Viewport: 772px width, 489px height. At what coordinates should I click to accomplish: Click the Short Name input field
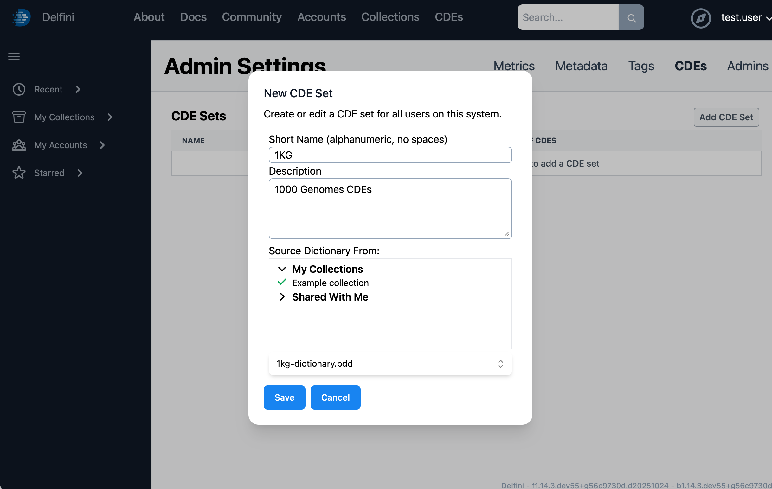(x=390, y=155)
